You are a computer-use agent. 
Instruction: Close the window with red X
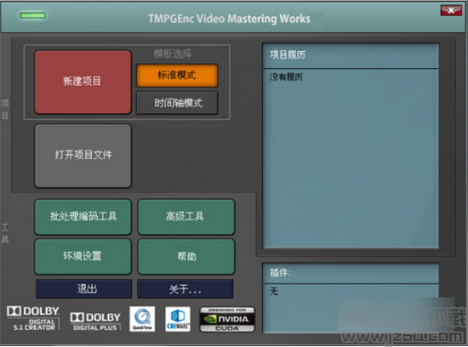451,10
